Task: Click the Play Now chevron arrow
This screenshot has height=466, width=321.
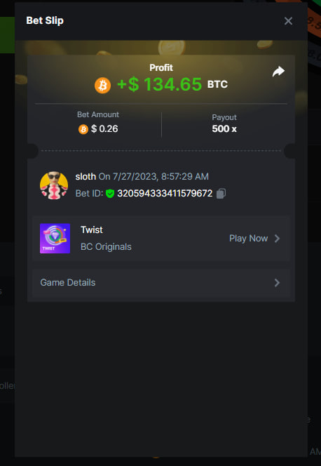Action: (277, 239)
